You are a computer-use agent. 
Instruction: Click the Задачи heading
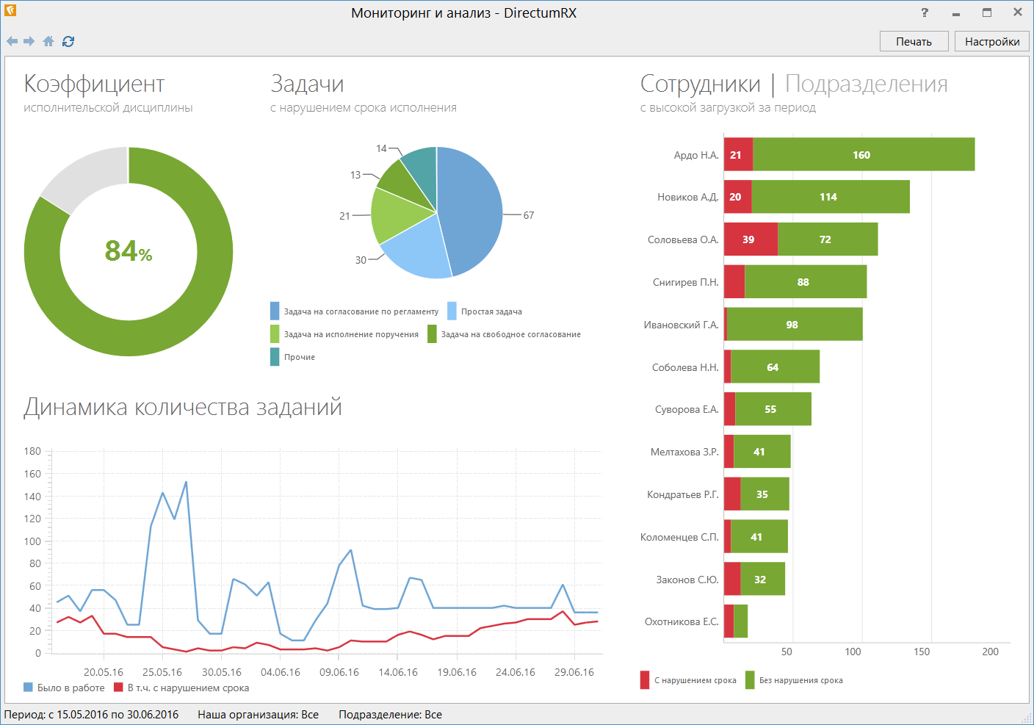click(307, 84)
